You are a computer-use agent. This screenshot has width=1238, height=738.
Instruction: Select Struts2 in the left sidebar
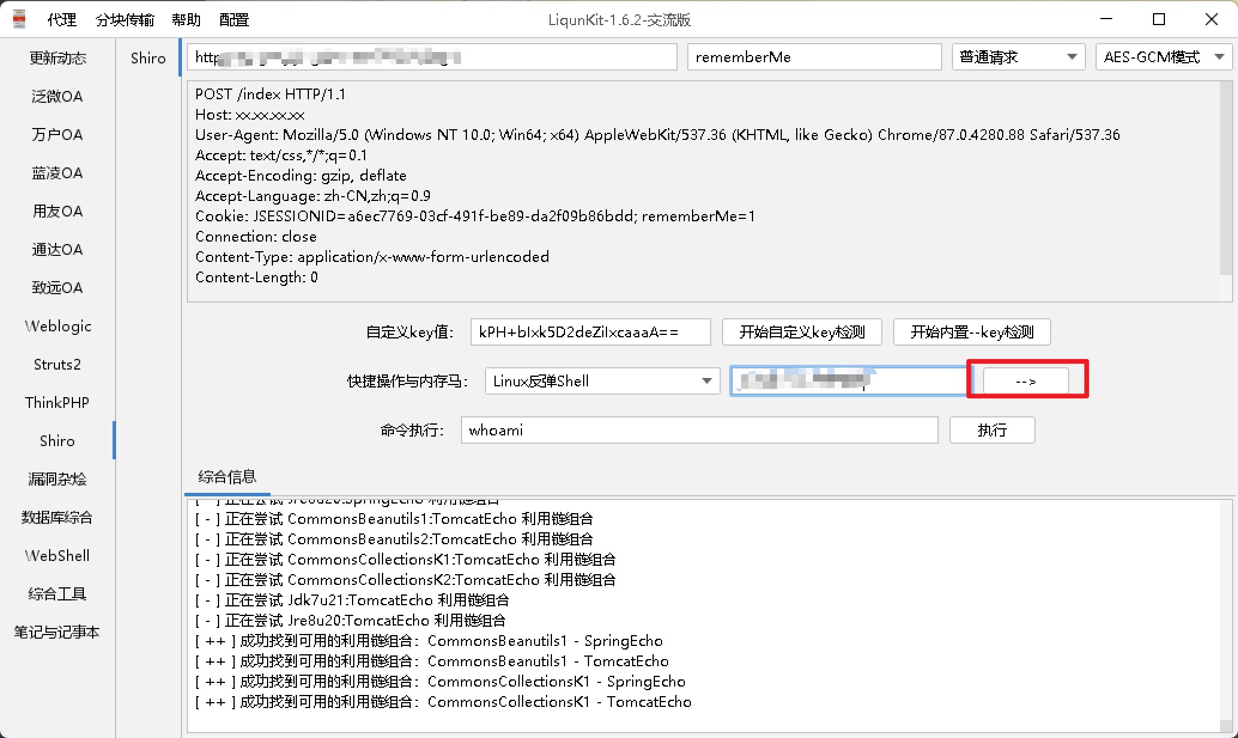click(57, 364)
